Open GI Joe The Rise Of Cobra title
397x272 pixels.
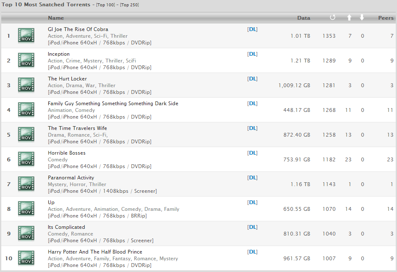coord(78,29)
